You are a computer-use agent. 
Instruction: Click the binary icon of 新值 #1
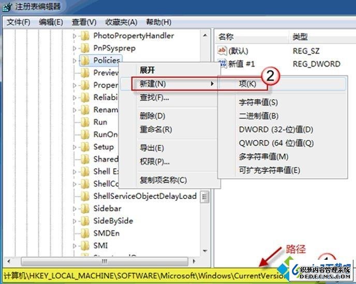click(222, 64)
